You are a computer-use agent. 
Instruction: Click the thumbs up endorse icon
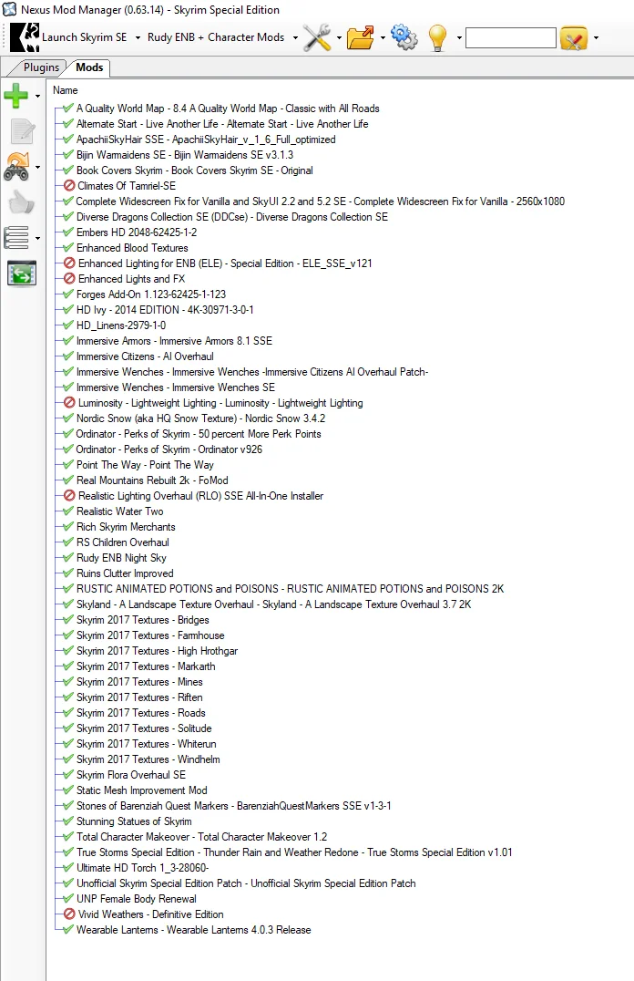point(21,202)
